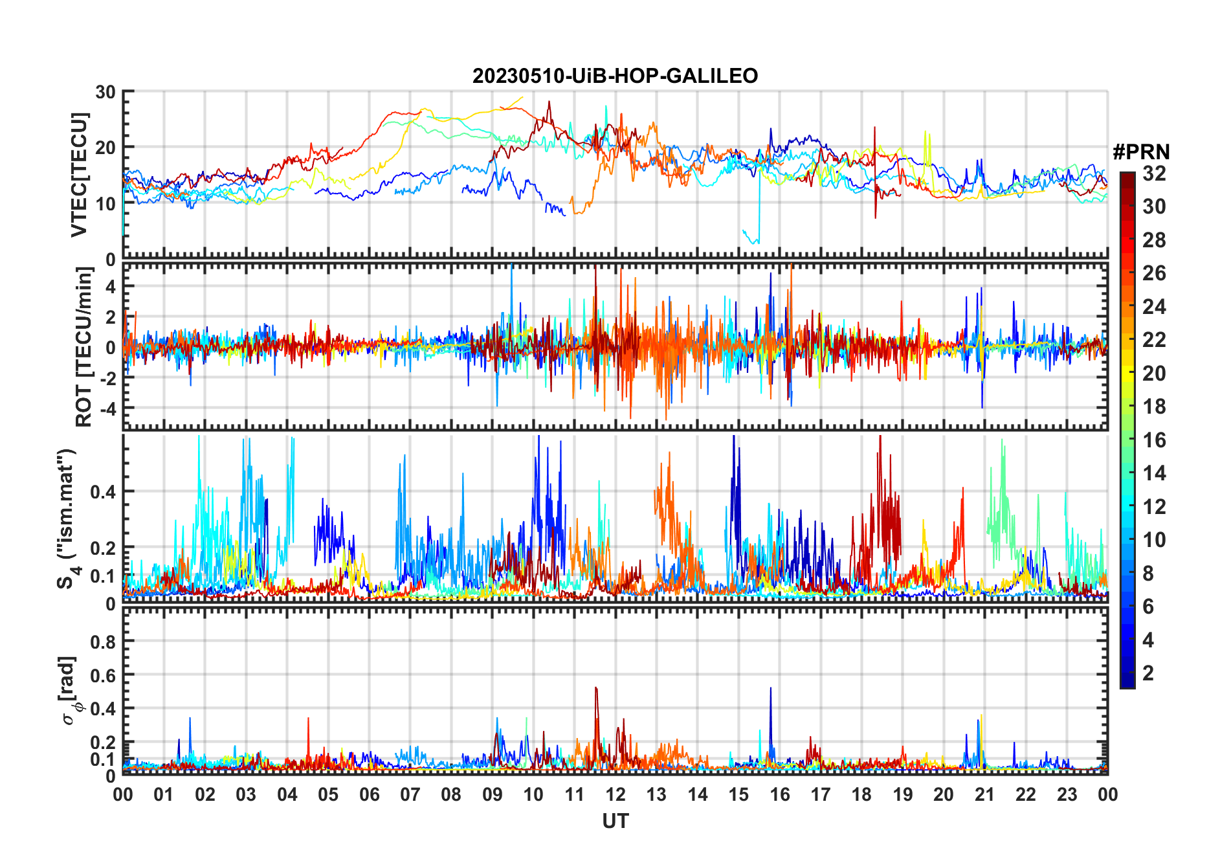
Task: Click the 6 label on the PRN colorbar
Action: 1148,607
